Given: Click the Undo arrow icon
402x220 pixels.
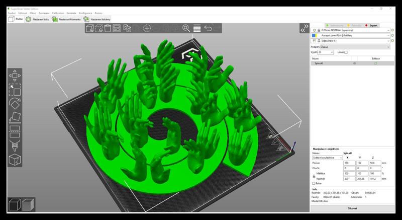Looking at the screenshot, I should [208, 28].
